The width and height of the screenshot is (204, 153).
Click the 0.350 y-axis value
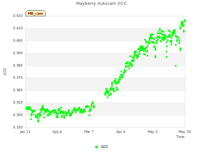18,103
